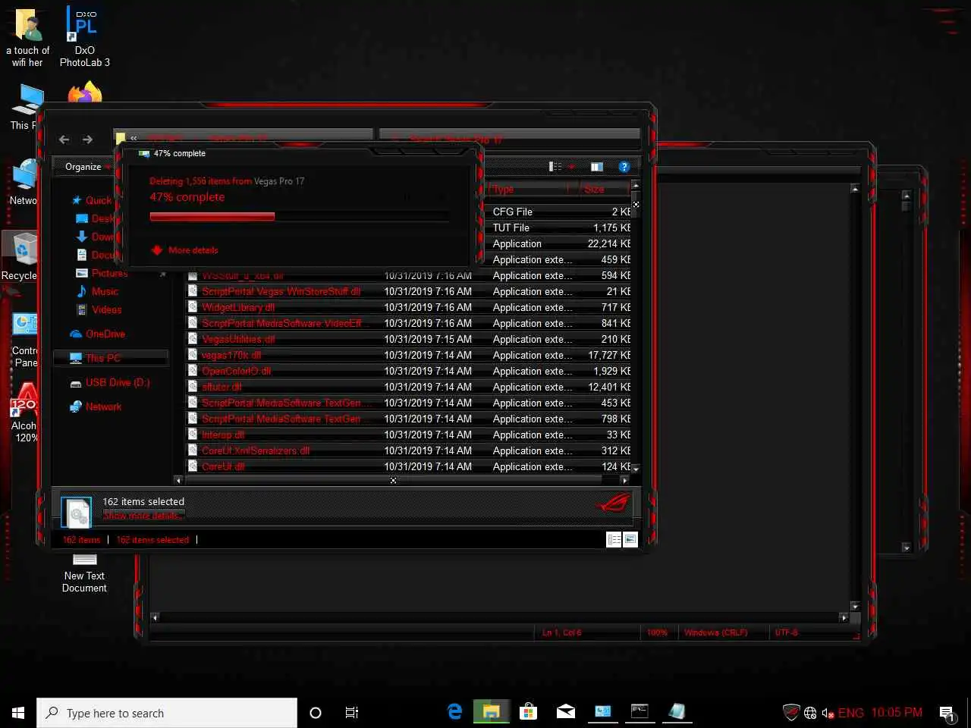
Task: Switch to details view in the status bar
Action: click(614, 539)
